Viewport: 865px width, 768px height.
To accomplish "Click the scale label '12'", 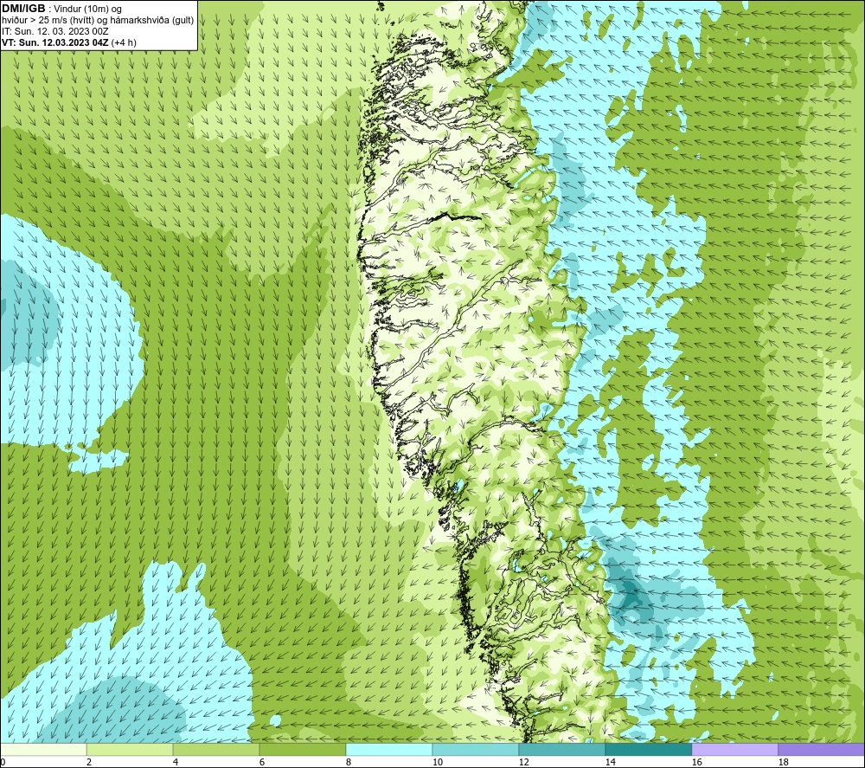I will click(523, 762).
